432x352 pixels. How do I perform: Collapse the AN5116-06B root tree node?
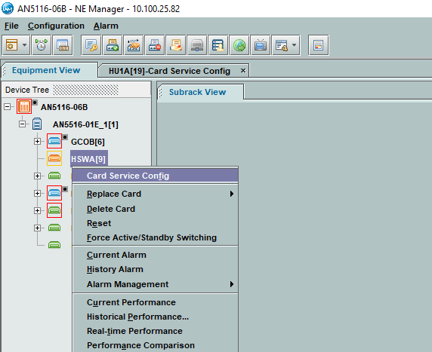(x=8, y=107)
